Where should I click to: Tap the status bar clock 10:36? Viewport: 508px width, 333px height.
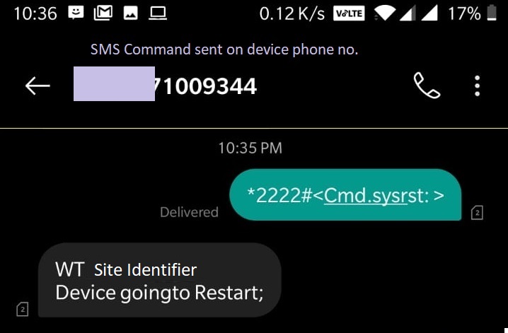point(35,13)
